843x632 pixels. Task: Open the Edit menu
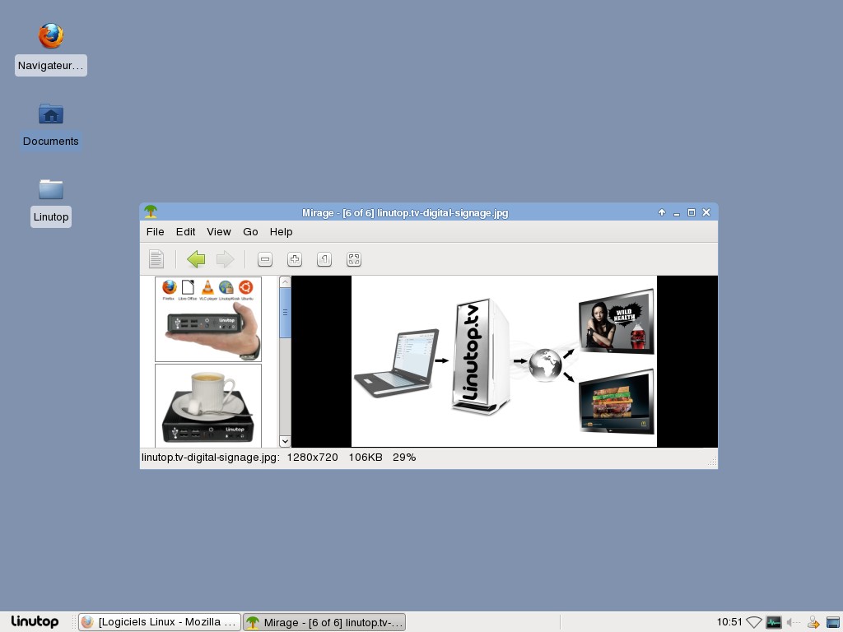(x=185, y=231)
